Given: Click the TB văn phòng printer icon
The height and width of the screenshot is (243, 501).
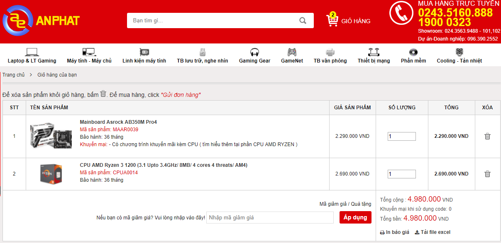Looking at the screenshot, I should 330,52.
